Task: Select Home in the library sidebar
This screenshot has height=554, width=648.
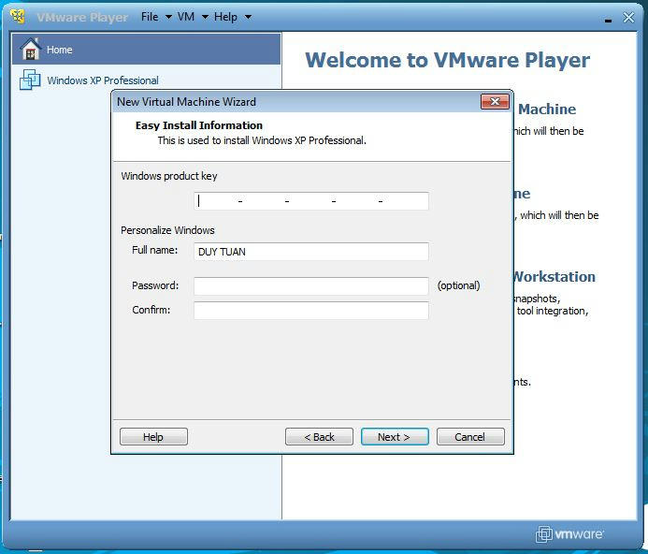Action: 146,50
